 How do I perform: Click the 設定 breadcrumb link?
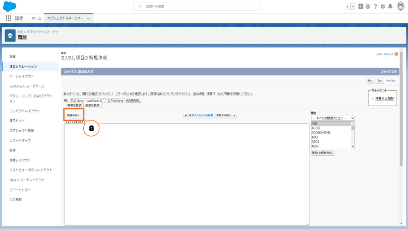point(20,32)
